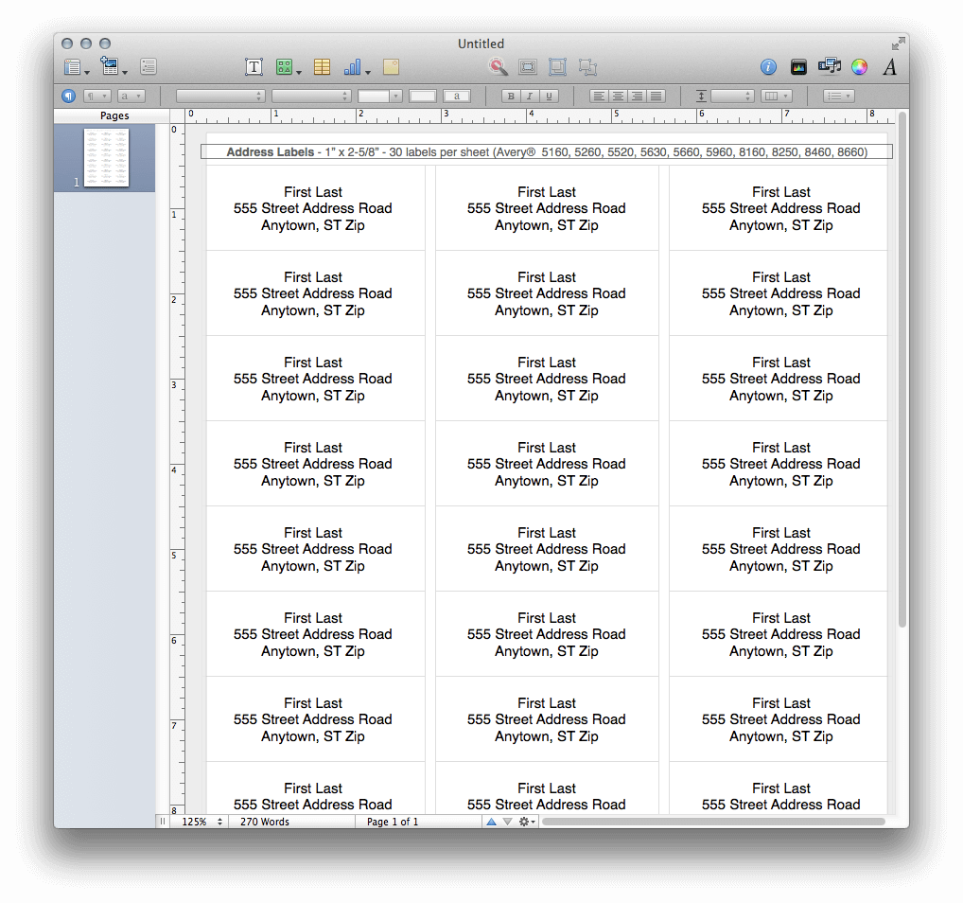
Task: Toggle the Styles Drawer blue paragraph button
Action: 69,96
